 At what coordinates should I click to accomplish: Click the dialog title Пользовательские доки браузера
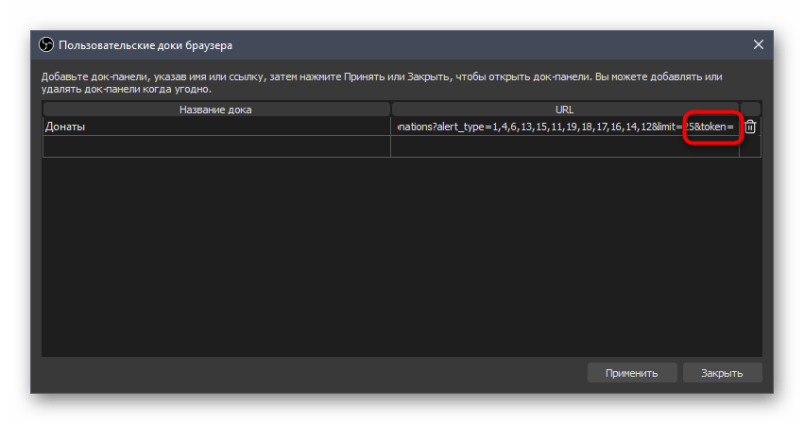tap(145, 44)
